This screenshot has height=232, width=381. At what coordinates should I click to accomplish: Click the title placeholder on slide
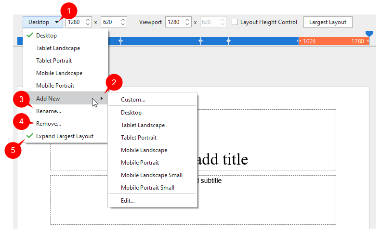(x=222, y=159)
